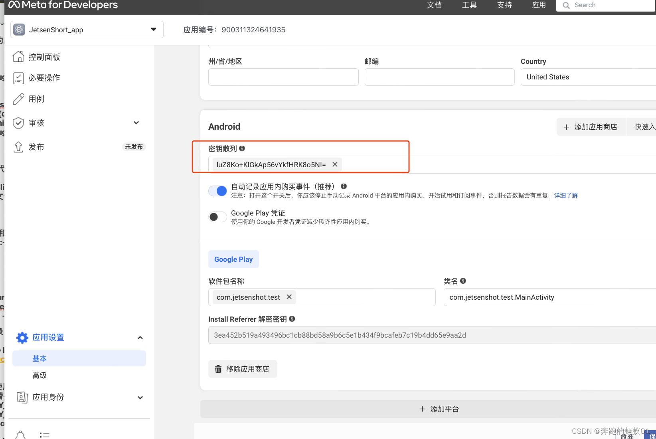Click the 移除应用商店 button
Screen dimensions: 656x439
pos(243,369)
